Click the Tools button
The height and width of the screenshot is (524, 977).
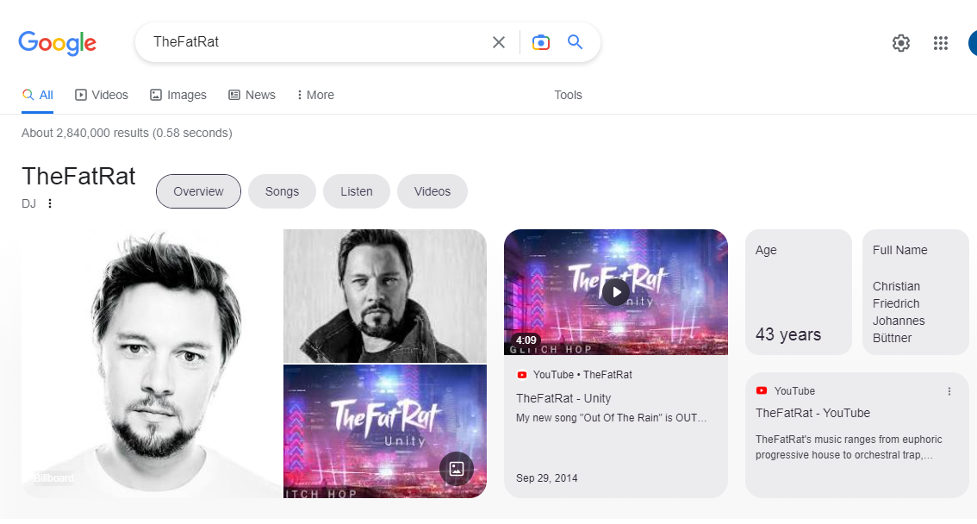coord(569,95)
